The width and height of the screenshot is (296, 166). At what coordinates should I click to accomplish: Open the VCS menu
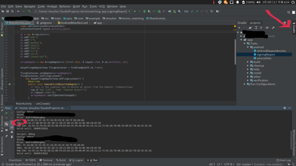[x=102, y=6]
